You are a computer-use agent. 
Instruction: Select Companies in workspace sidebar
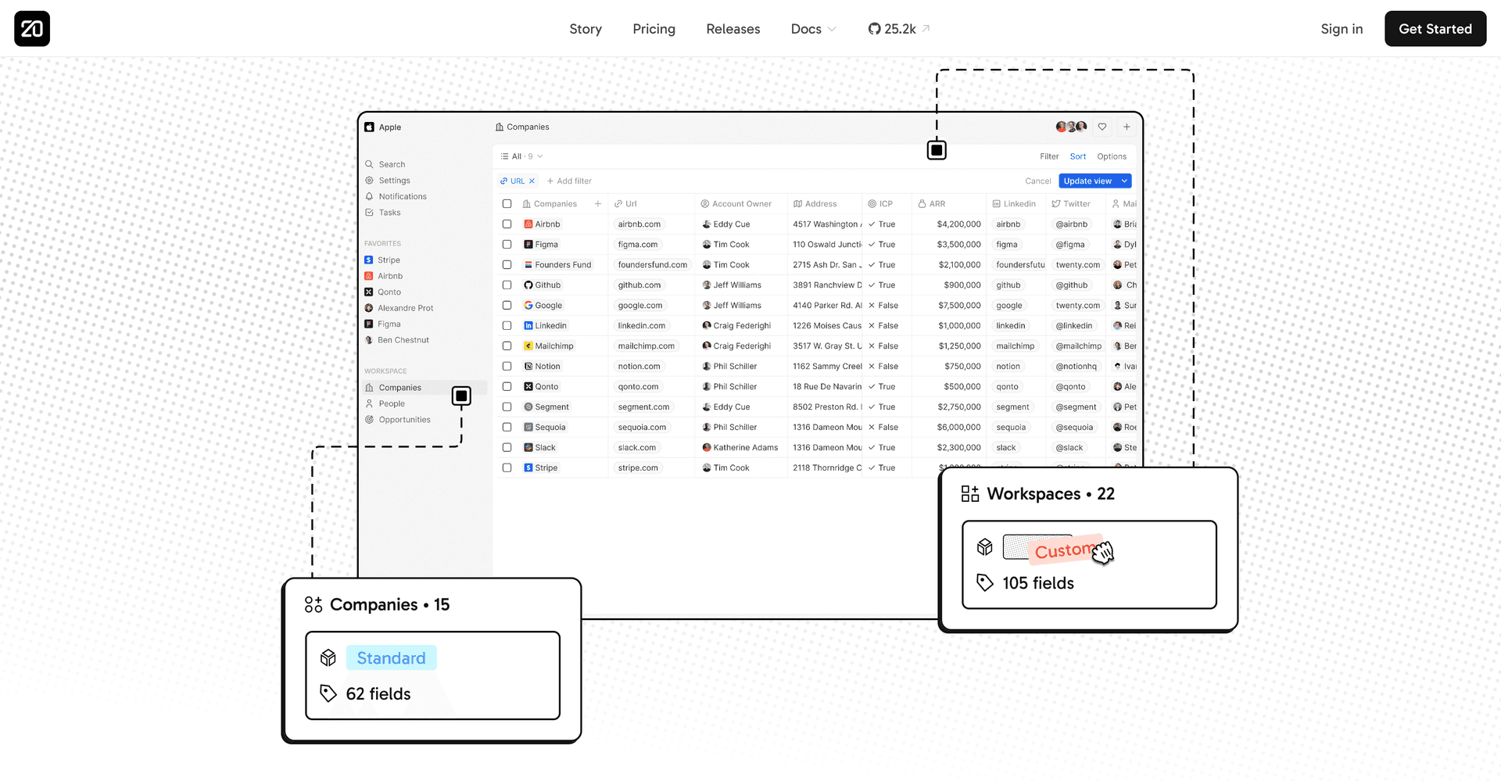424,388
